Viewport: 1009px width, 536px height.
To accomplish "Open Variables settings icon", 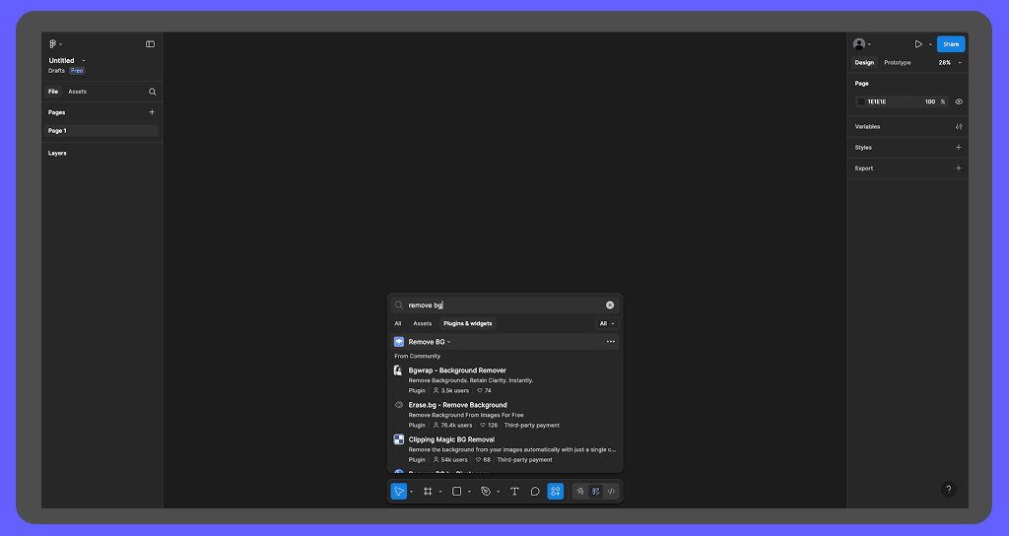I will (x=959, y=127).
